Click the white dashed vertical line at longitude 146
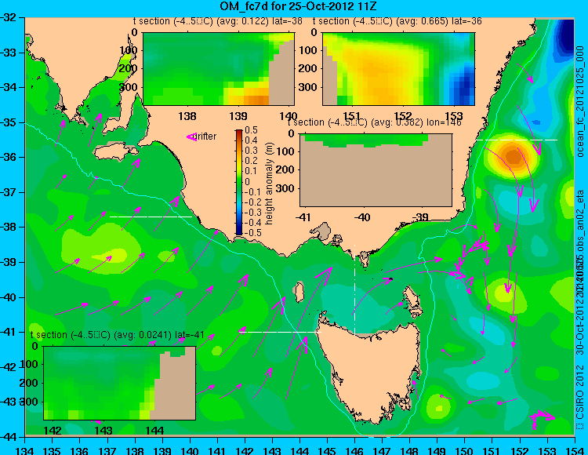This screenshot has width=588, height=455. [354, 289]
